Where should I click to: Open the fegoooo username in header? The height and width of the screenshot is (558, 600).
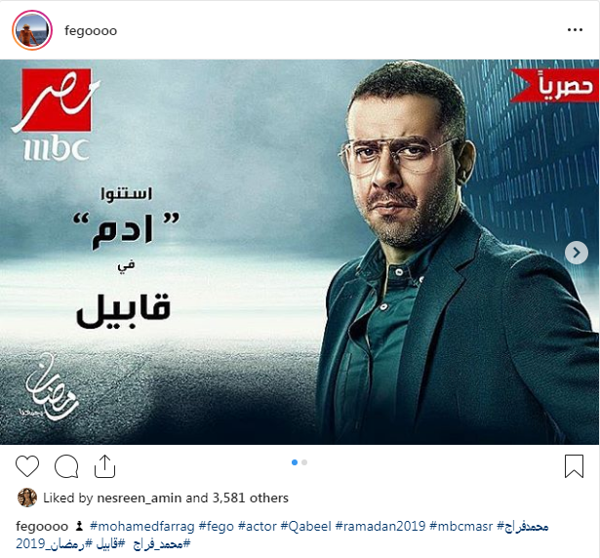(91, 30)
